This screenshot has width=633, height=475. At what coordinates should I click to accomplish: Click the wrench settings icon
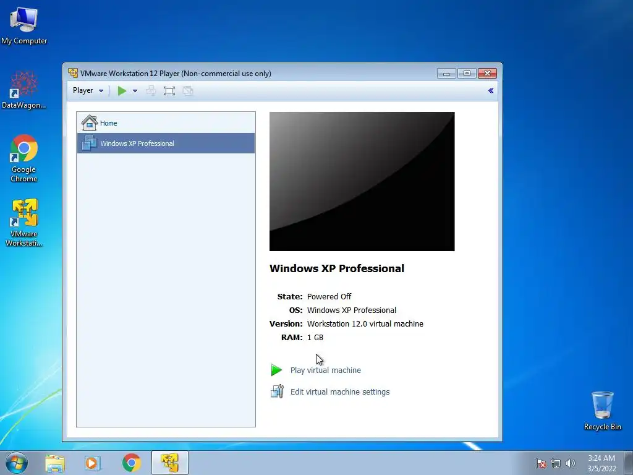[277, 392]
